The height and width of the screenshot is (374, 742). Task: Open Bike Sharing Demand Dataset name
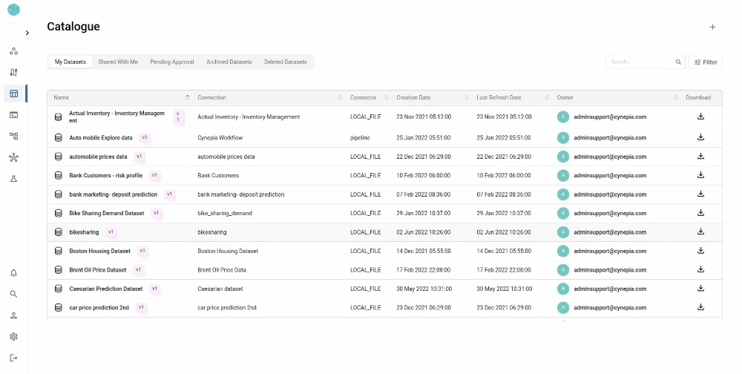click(x=106, y=214)
